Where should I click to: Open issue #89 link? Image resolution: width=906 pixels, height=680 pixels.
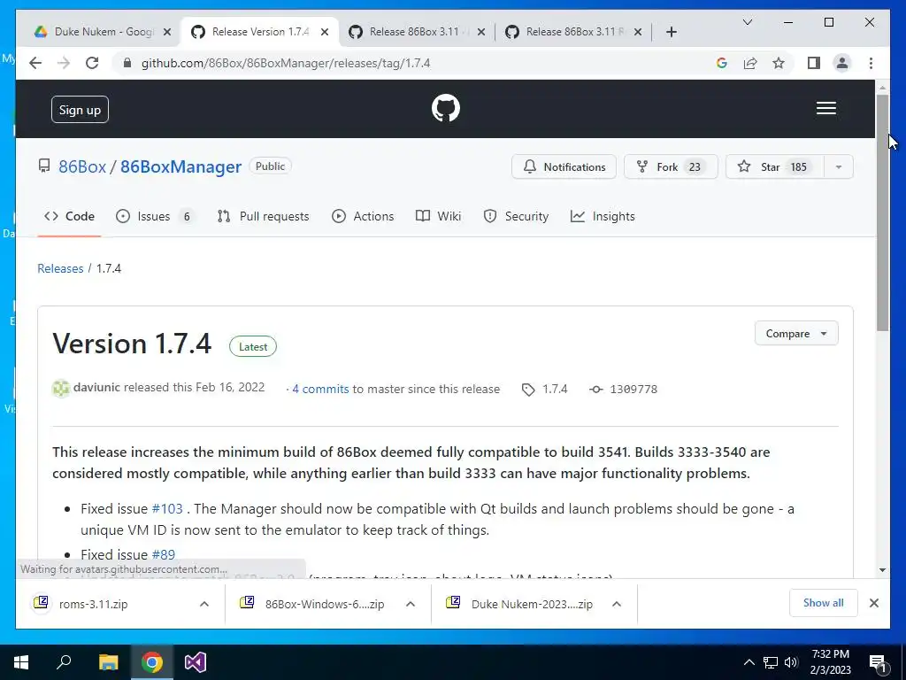pyautogui.click(x=163, y=554)
